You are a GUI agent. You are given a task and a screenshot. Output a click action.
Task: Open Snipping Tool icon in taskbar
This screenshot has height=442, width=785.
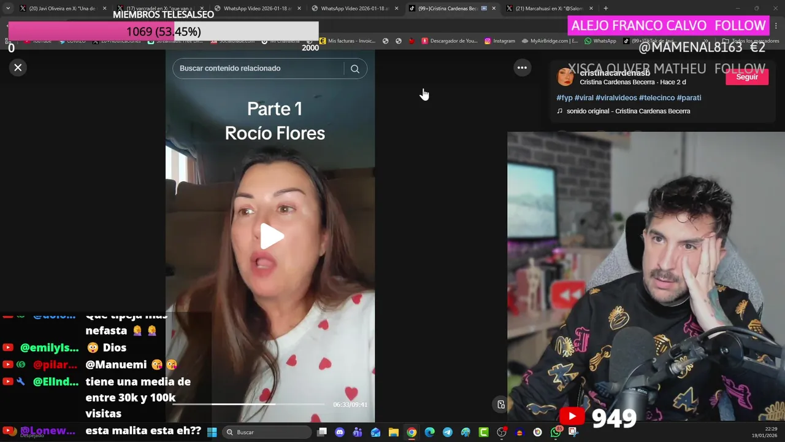573,432
